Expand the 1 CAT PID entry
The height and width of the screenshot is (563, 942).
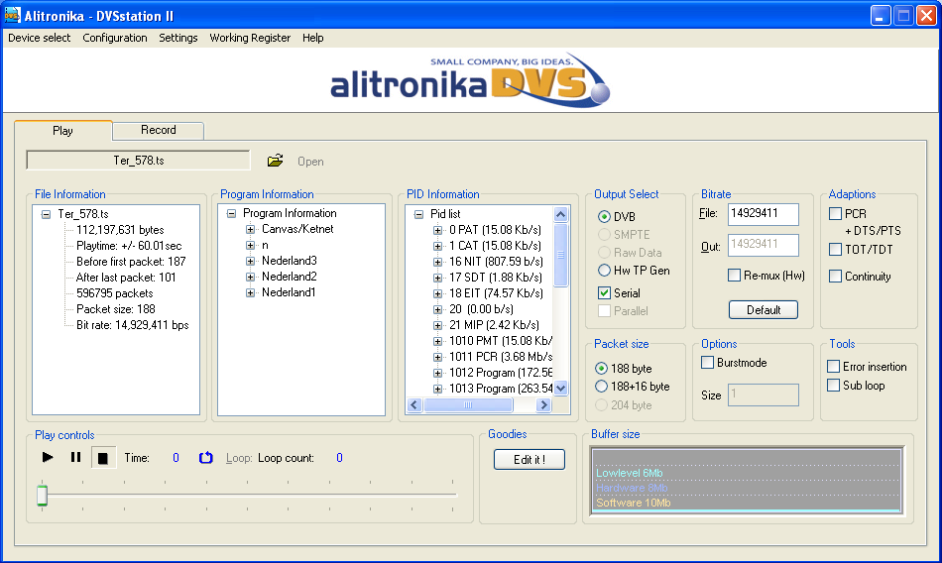(438, 246)
